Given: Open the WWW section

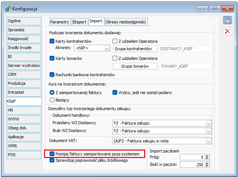Looking at the screenshot, I should click(24, 119).
